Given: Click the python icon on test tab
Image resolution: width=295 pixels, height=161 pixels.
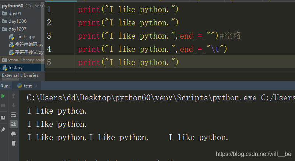Looking at the screenshot, I should (x=20, y=86).
